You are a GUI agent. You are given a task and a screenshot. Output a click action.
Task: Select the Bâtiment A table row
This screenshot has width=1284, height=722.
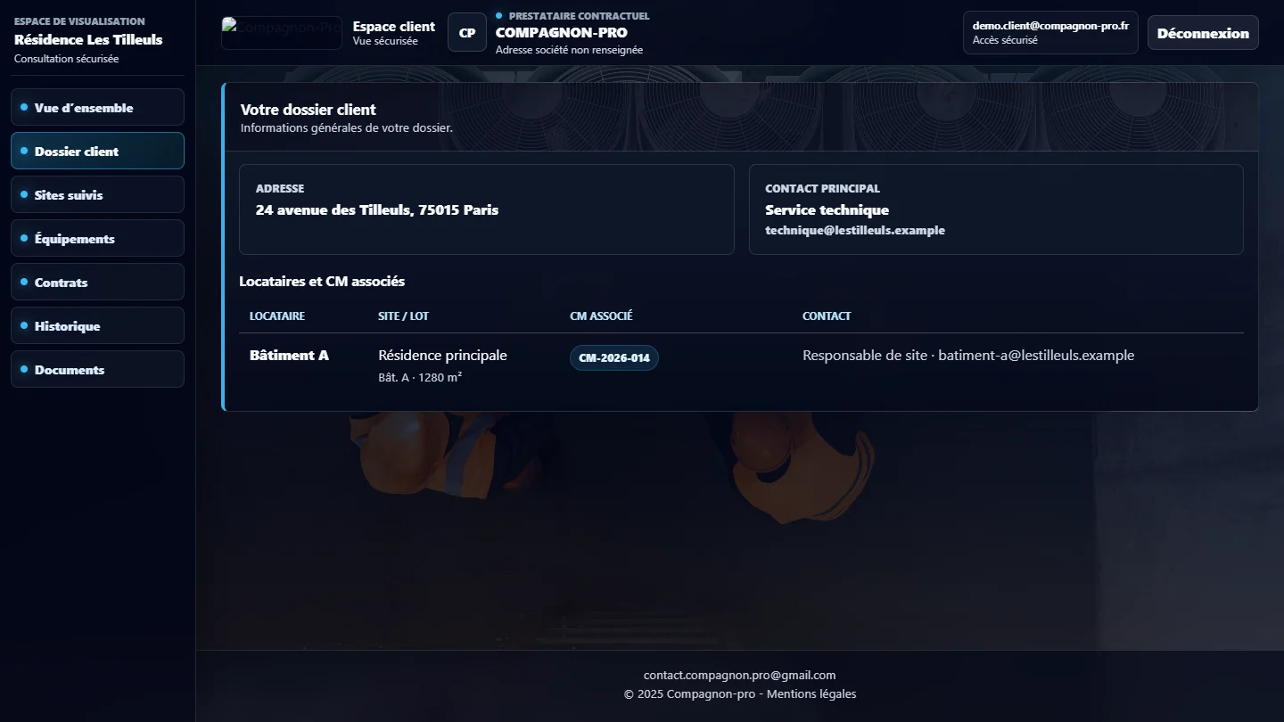point(741,365)
